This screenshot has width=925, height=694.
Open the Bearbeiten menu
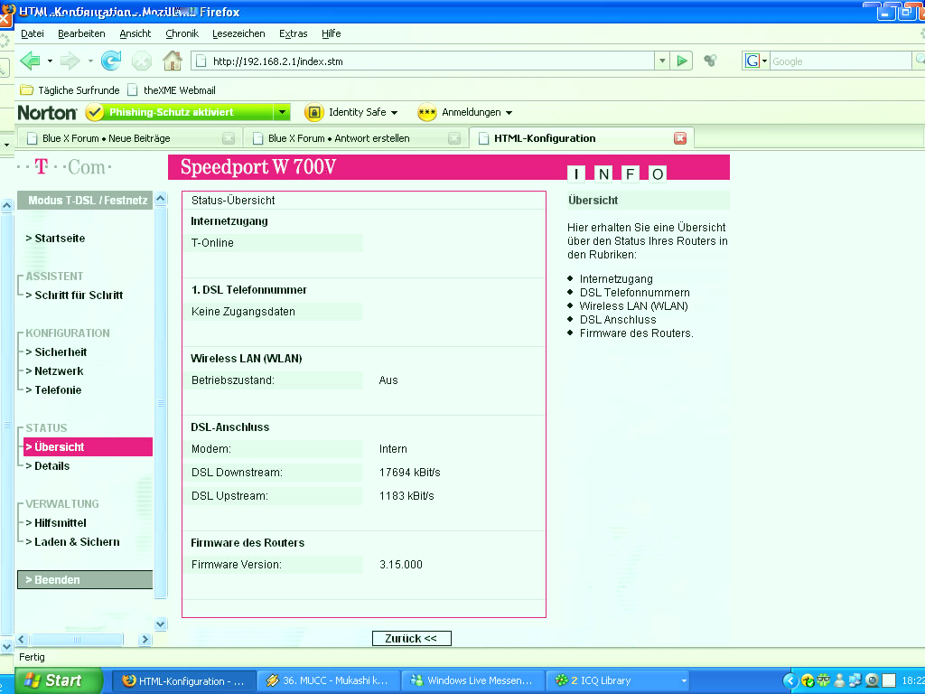point(81,33)
